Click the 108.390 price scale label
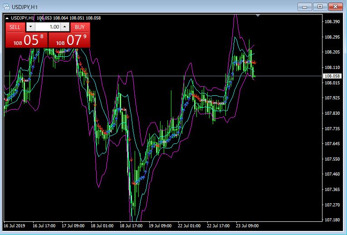 click(332, 21)
